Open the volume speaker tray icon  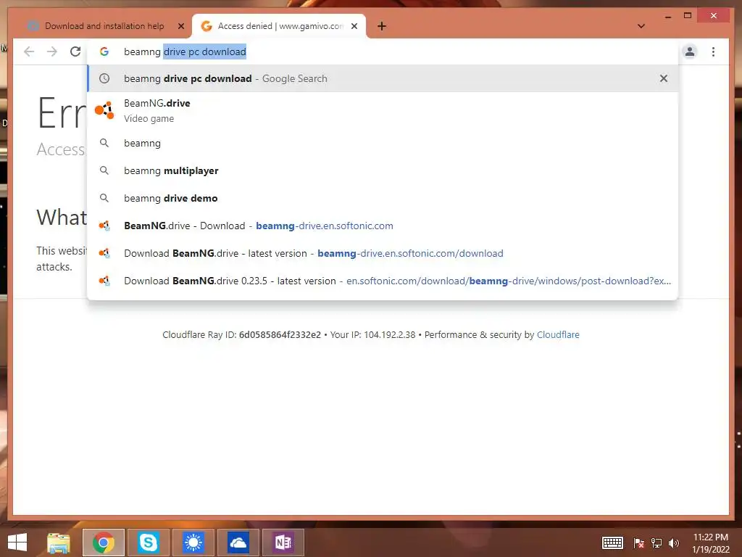674,543
